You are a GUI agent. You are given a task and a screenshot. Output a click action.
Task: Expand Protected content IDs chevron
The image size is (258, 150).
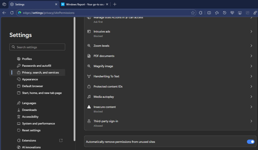[251, 86]
